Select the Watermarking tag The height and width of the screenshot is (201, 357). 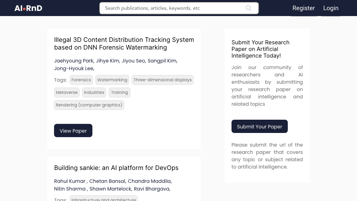pos(112,80)
